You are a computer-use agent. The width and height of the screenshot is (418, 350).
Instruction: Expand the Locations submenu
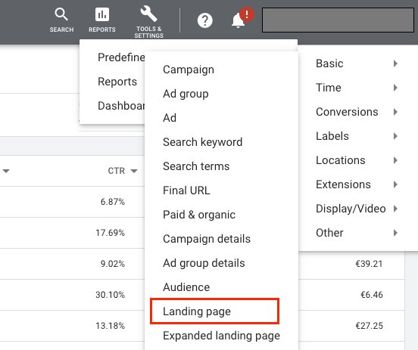point(357,160)
